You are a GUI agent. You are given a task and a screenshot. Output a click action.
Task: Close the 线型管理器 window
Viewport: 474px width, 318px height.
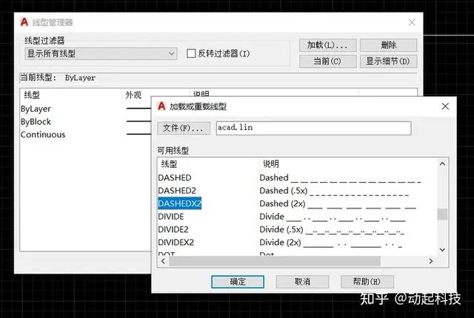click(x=412, y=22)
